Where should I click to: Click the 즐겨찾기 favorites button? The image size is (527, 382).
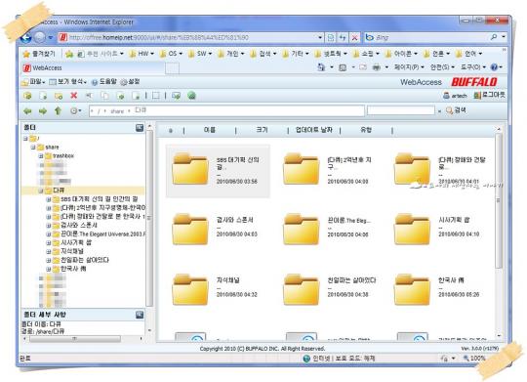pos(39,54)
